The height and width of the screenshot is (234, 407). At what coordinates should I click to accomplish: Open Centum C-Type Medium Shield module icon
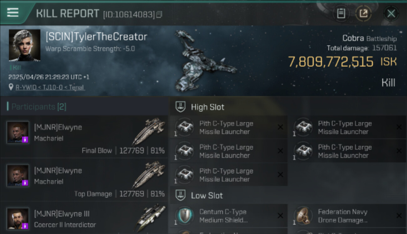[184, 216]
